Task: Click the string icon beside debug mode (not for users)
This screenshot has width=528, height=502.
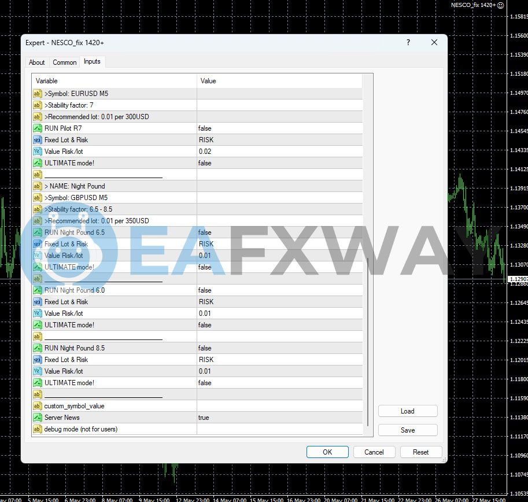Action: [x=38, y=429]
